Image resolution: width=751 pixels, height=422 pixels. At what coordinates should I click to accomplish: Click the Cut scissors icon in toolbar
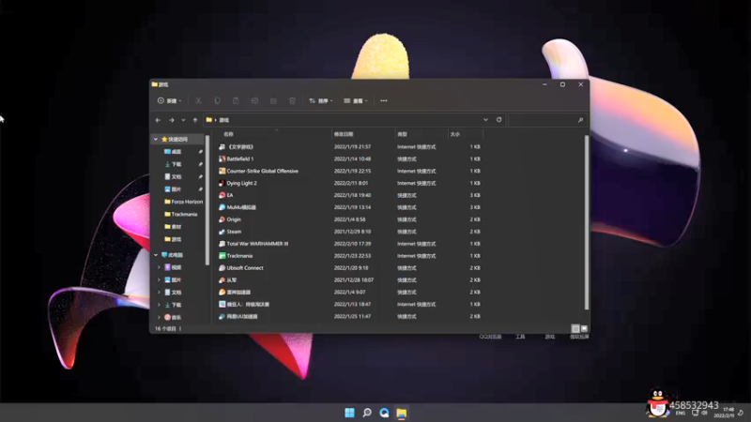(199, 100)
